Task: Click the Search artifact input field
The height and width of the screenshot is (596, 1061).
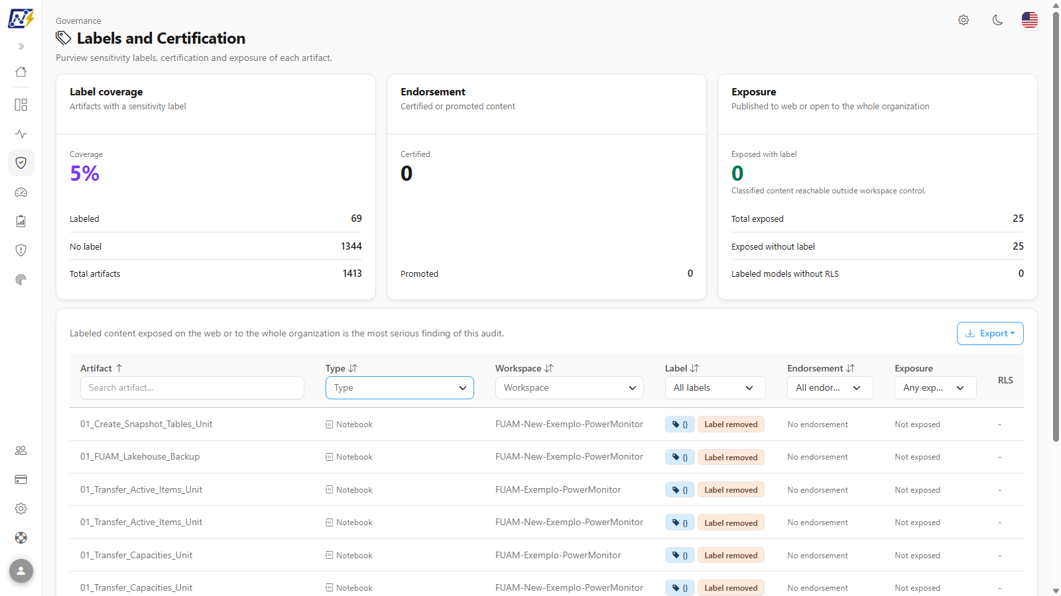Action: tap(192, 388)
